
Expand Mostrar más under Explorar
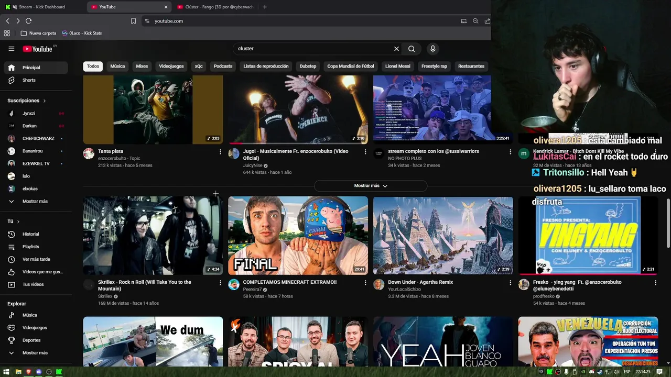pos(36,353)
